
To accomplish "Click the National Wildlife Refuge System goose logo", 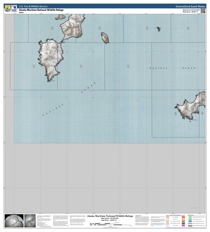I will click(x=14, y=8).
